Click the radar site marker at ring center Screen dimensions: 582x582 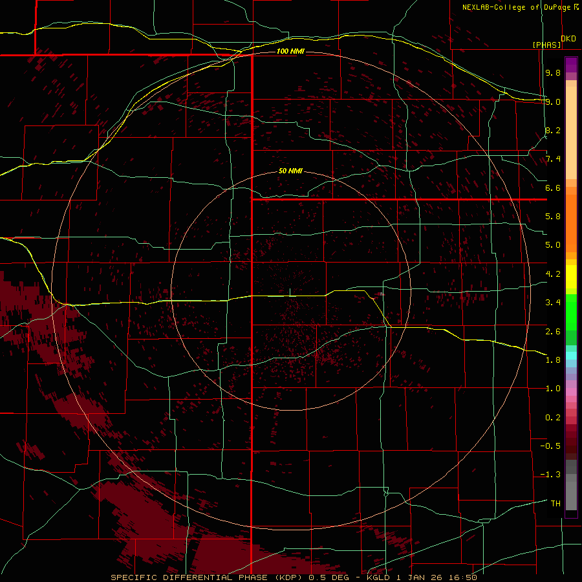290,292
